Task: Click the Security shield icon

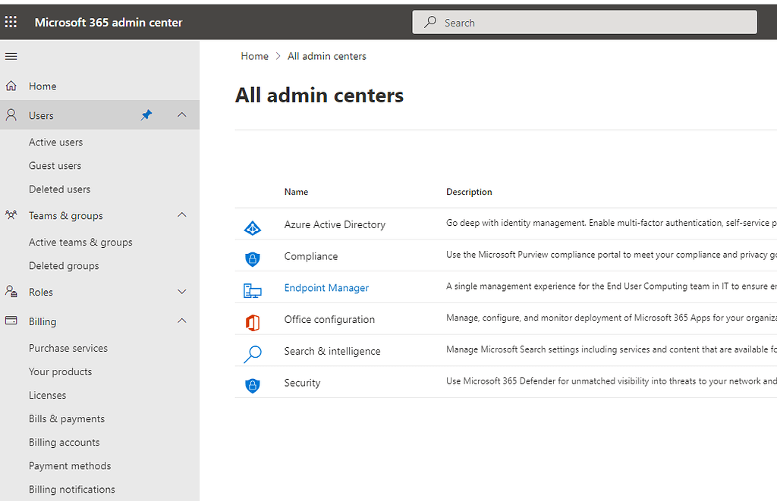Action: click(253, 383)
